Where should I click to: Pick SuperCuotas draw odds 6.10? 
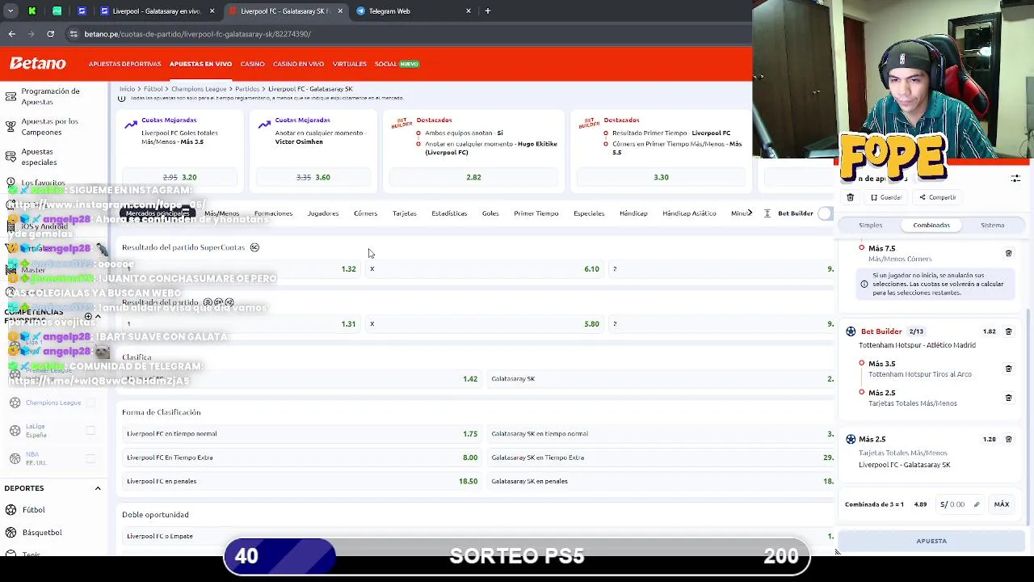(485, 268)
